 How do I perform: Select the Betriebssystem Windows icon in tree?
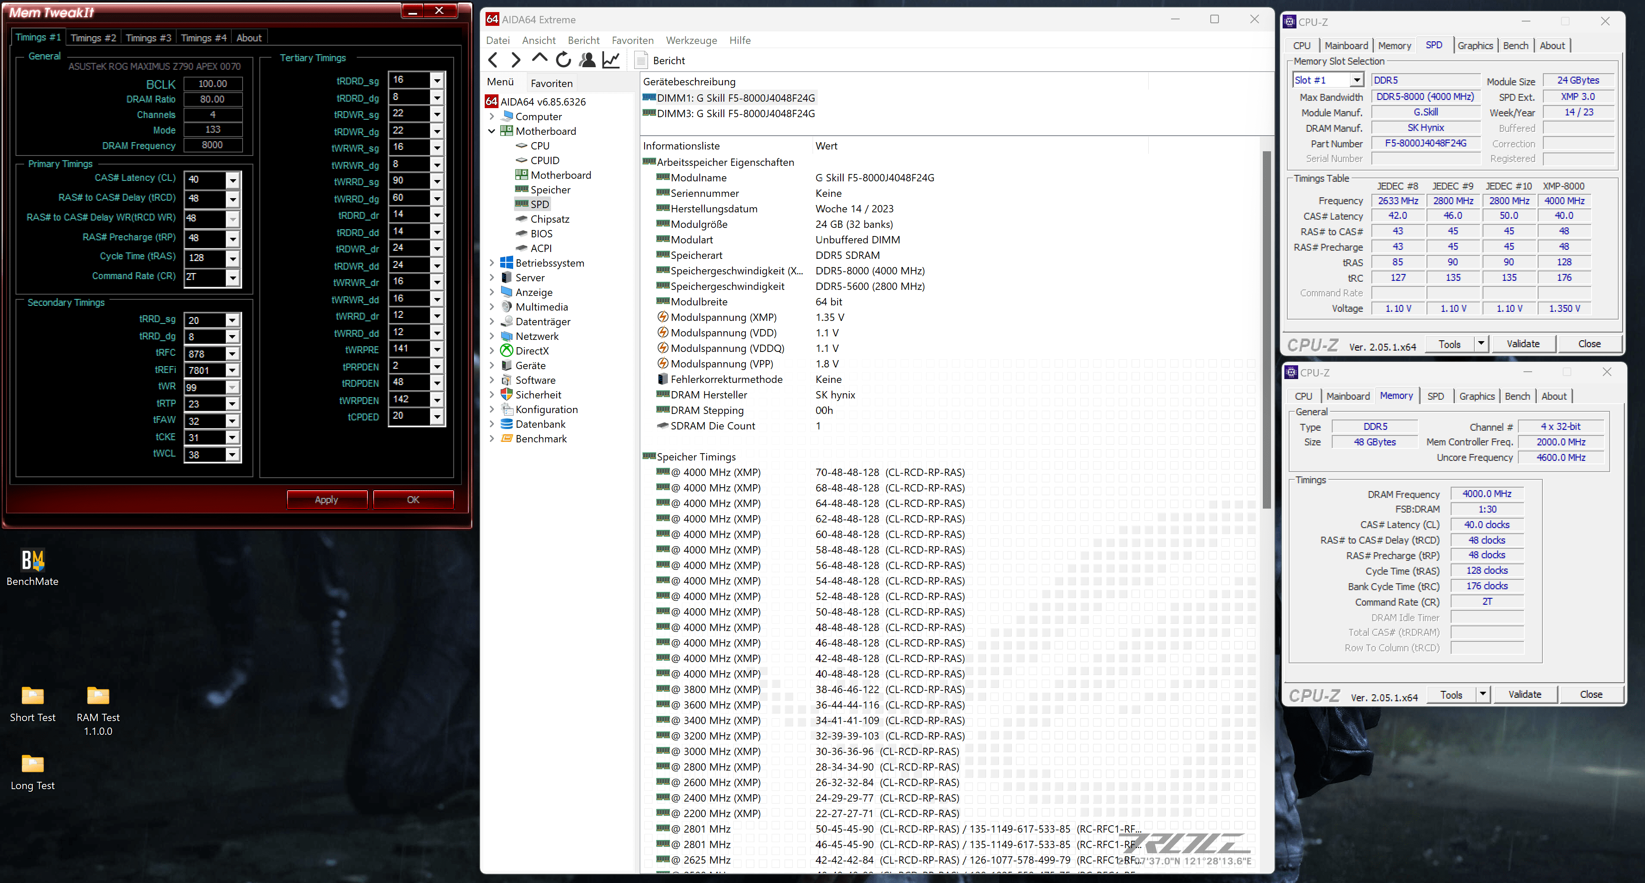(x=507, y=262)
